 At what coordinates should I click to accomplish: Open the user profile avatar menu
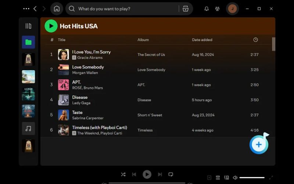click(x=232, y=9)
